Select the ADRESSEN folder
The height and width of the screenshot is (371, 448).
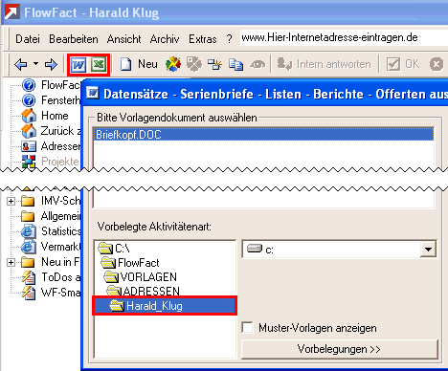click(143, 291)
